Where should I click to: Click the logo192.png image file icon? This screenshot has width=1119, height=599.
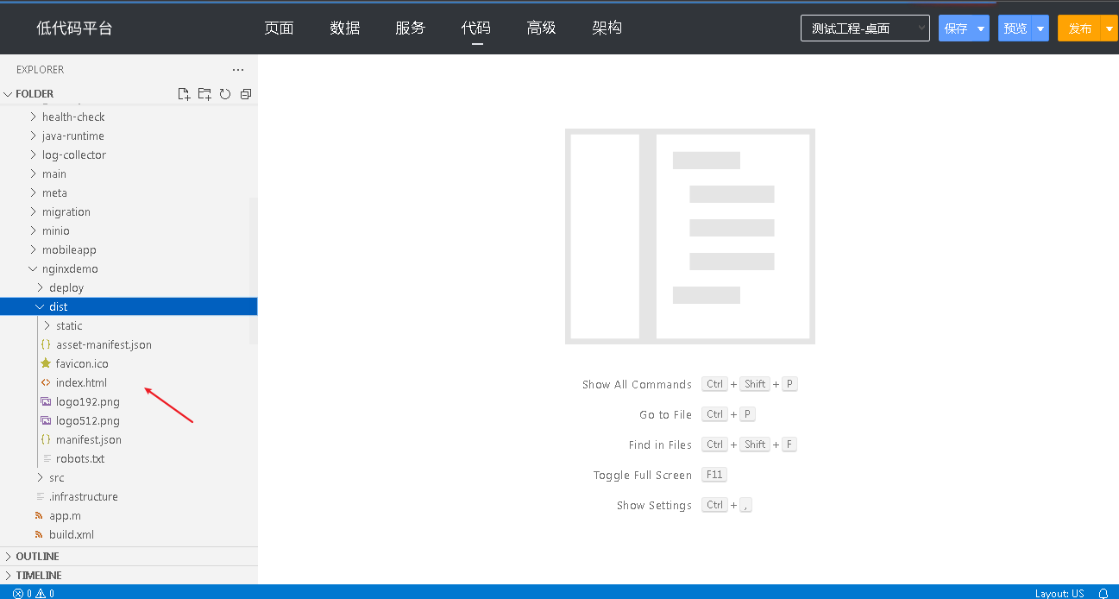(x=46, y=401)
